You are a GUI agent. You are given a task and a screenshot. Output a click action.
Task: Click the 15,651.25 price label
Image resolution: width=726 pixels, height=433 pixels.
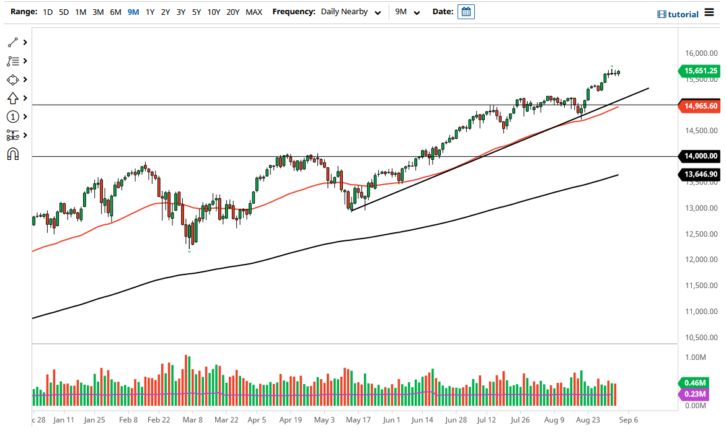(699, 71)
